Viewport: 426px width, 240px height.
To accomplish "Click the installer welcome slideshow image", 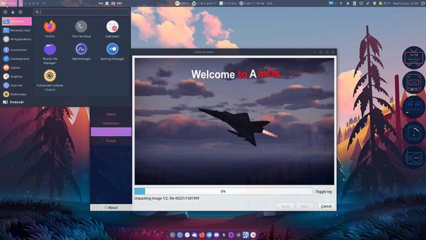I will coord(234,121).
